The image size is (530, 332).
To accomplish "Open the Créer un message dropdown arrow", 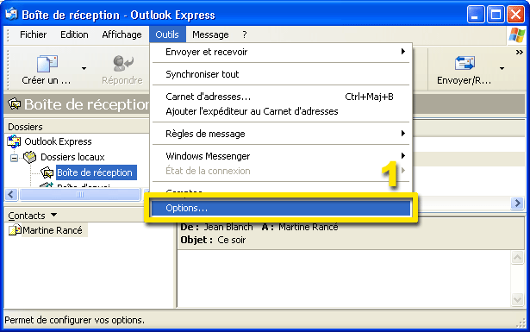I will [84, 69].
